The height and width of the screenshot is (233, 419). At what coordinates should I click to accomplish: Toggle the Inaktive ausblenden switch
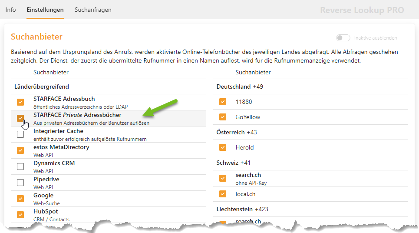(x=343, y=38)
